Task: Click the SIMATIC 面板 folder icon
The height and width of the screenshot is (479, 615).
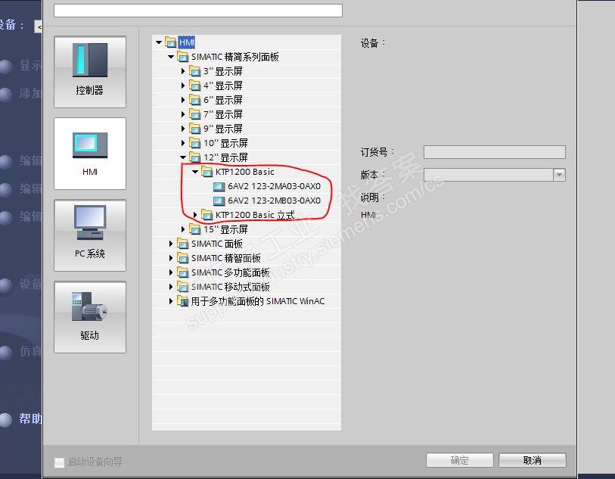Action: [183, 244]
